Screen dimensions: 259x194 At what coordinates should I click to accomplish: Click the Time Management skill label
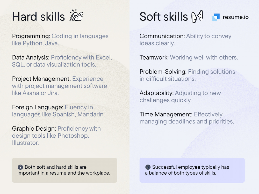click(166, 114)
